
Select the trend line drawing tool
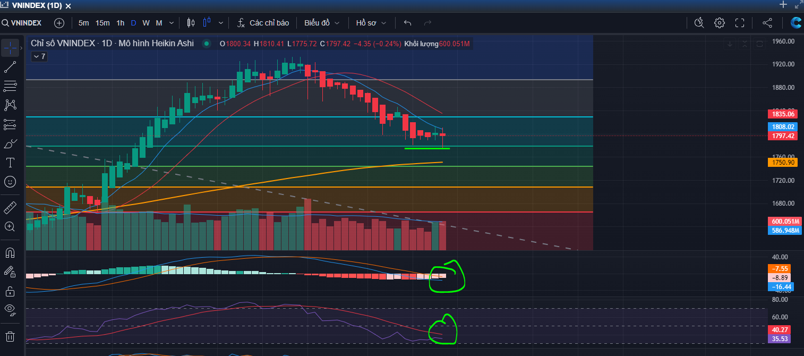[x=10, y=67]
